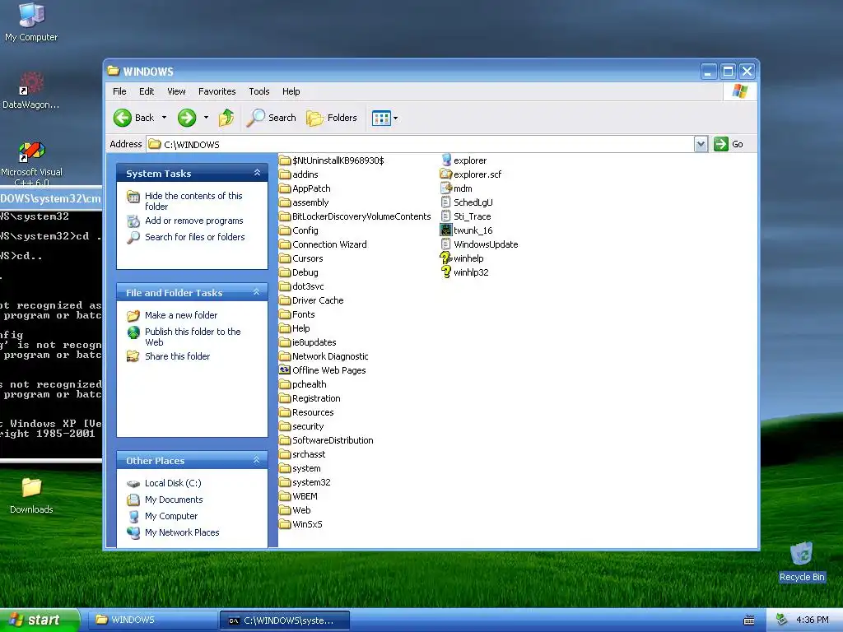Open the View menu
The width and height of the screenshot is (843, 632).
pyautogui.click(x=176, y=91)
